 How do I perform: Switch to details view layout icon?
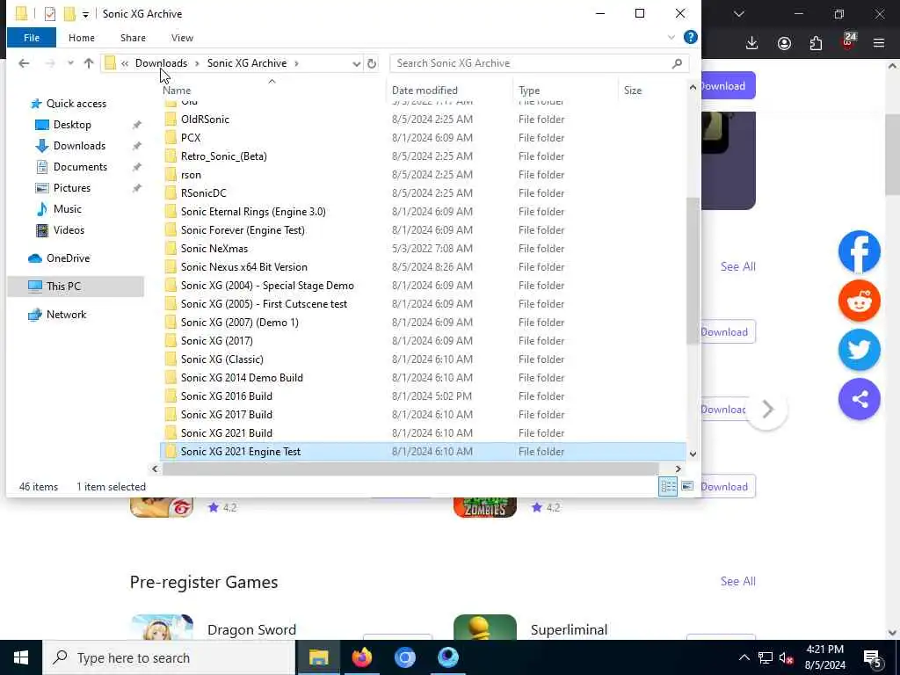click(x=668, y=487)
